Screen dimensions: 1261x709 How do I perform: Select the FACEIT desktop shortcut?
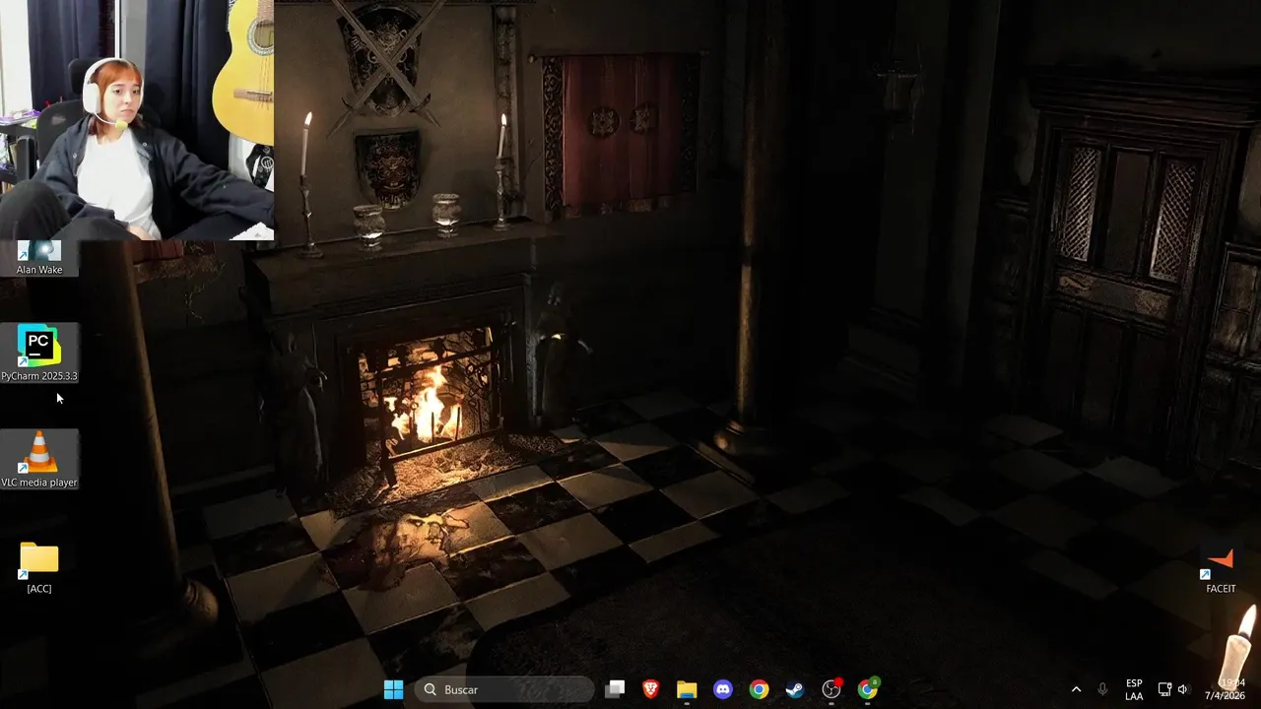(x=1221, y=570)
